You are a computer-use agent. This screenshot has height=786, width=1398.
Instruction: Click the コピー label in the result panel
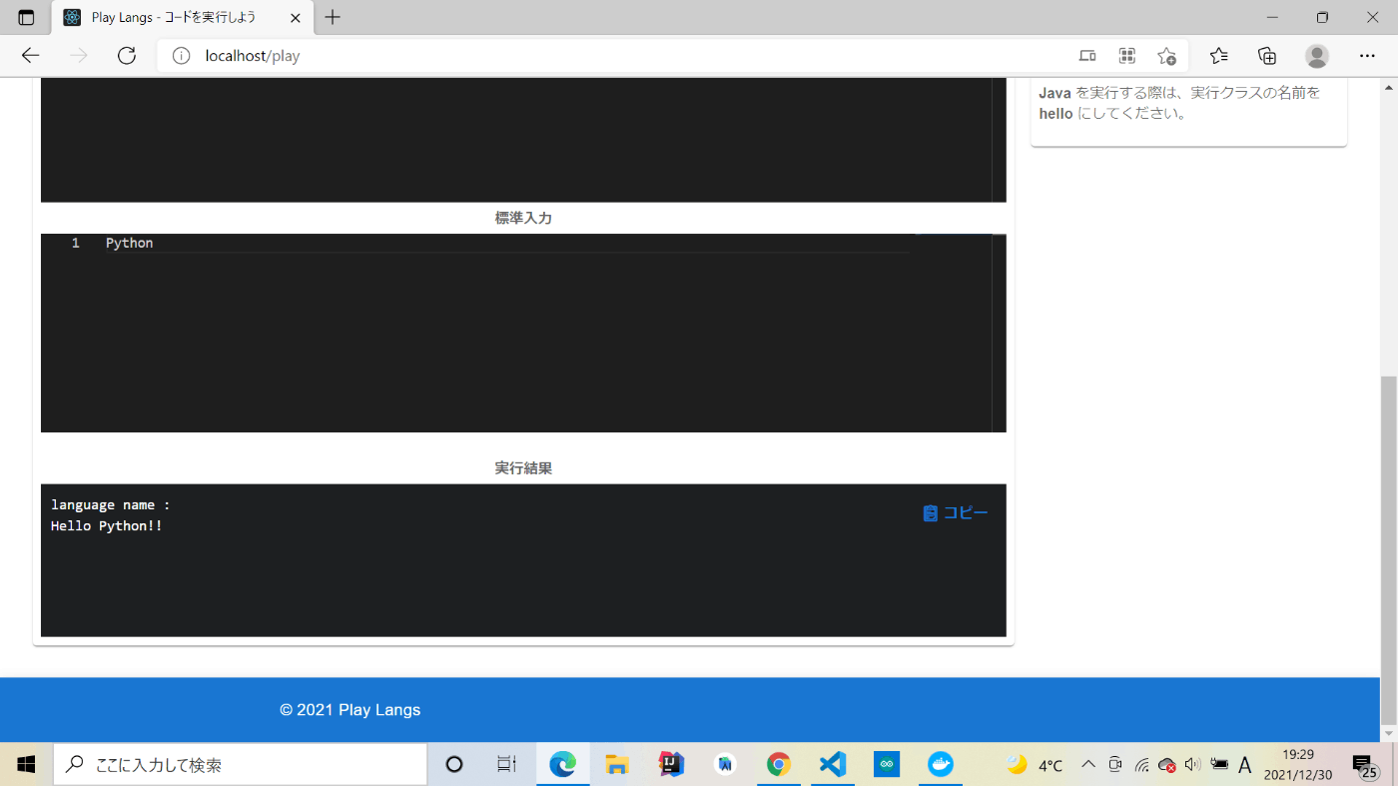(966, 513)
